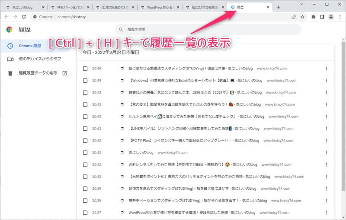346x220 pixels.
Task: Check the 読書は心の栄養 history entry
Action: click(85, 93)
